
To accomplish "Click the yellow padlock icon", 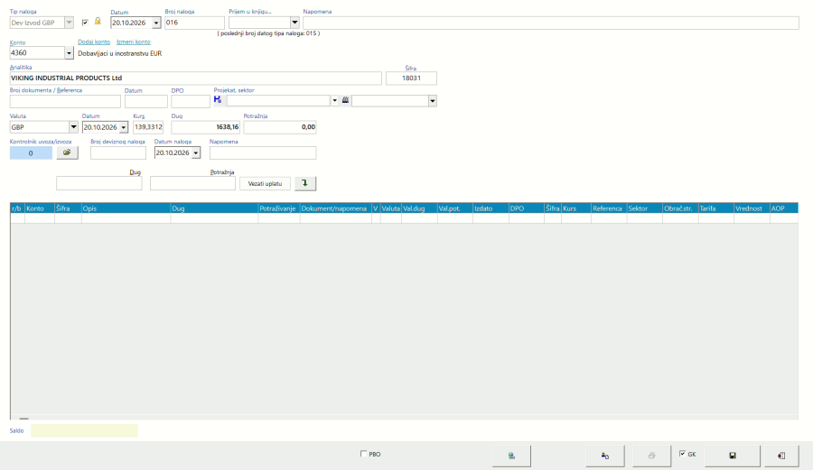I will (98, 22).
